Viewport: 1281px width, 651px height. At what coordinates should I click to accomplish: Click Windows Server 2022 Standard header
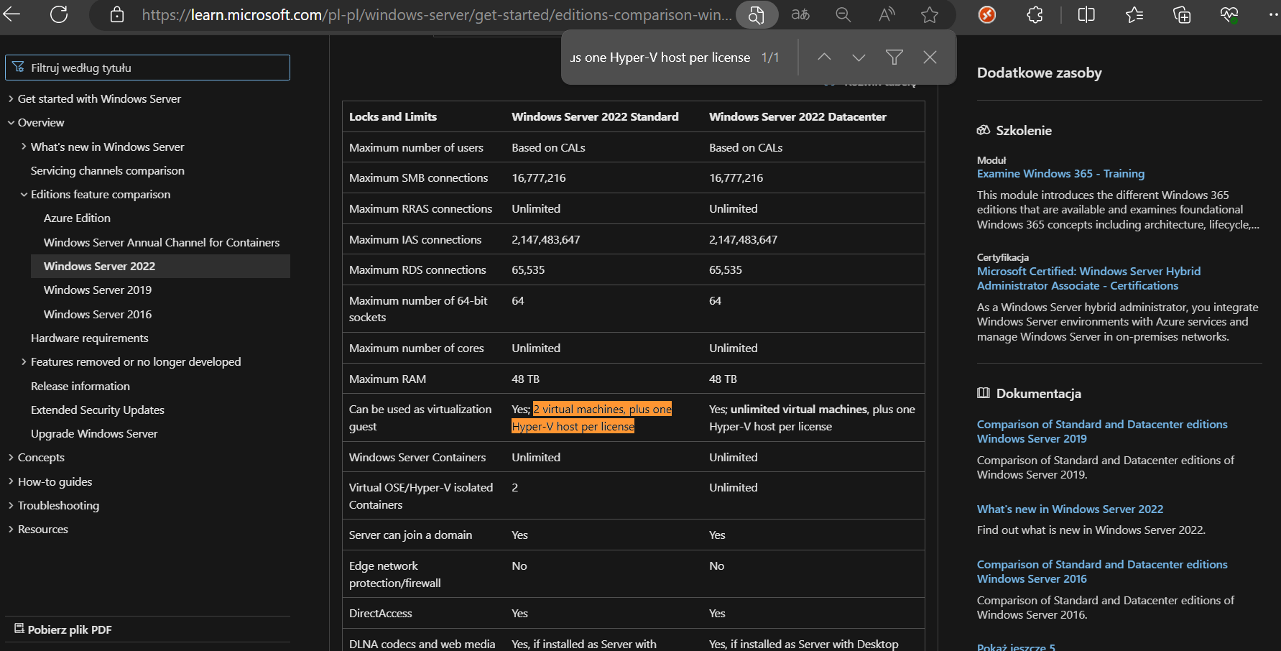[x=595, y=117]
